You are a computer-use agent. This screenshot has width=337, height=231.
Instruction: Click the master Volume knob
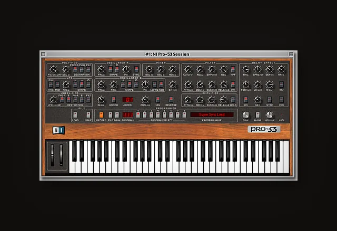click(x=270, y=115)
